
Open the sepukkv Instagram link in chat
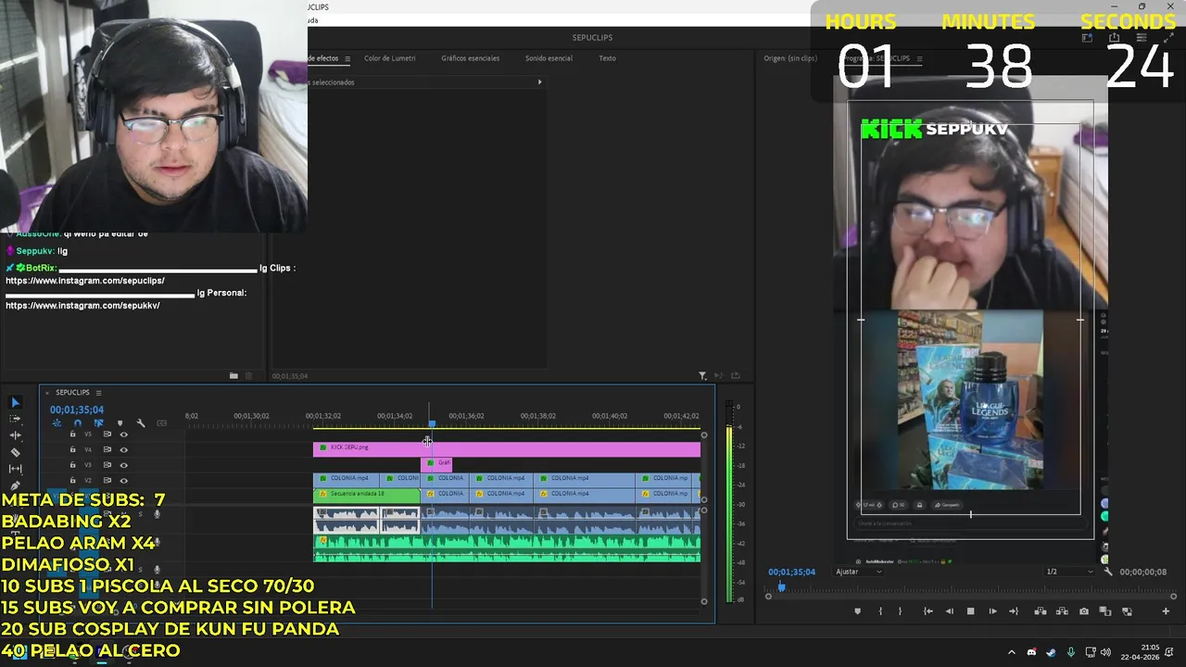[x=82, y=306]
